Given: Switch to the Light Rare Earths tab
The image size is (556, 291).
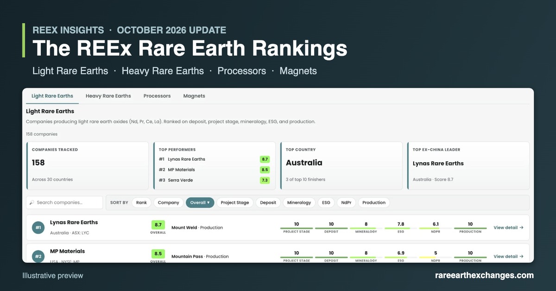Looking at the screenshot, I should click(x=52, y=96).
